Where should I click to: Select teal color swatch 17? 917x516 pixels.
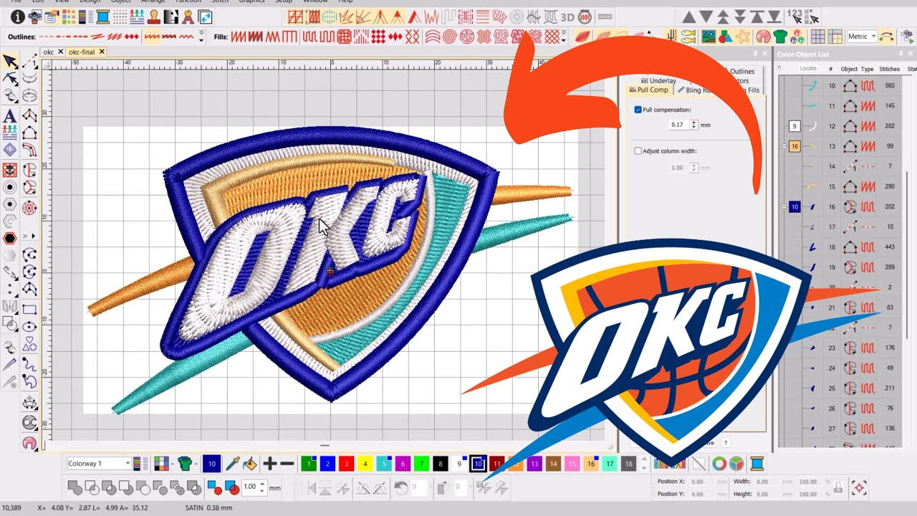pyautogui.click(x=610, y=464)
